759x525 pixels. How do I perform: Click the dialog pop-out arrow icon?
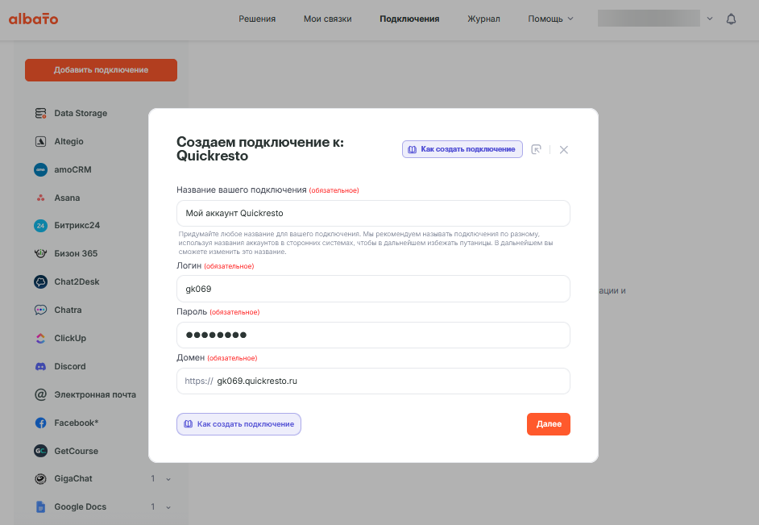point(537,149)
